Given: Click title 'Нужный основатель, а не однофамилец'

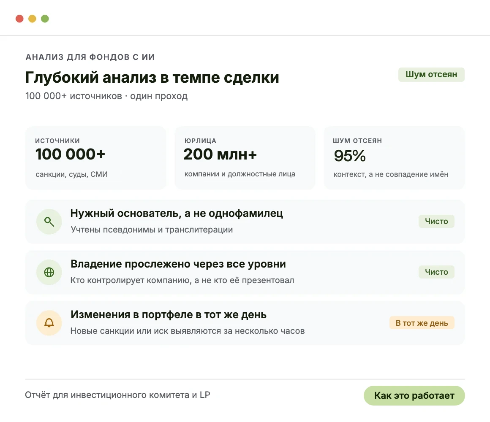Looking at the screenshot, I should (177, 214).
